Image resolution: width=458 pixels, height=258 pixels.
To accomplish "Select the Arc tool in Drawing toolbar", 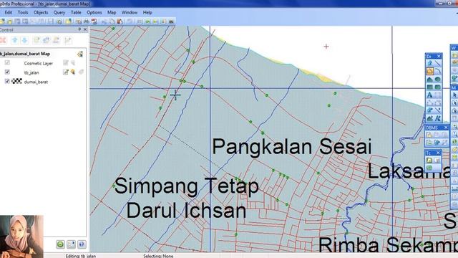I will pyautogui.click(x=437, y=71).
